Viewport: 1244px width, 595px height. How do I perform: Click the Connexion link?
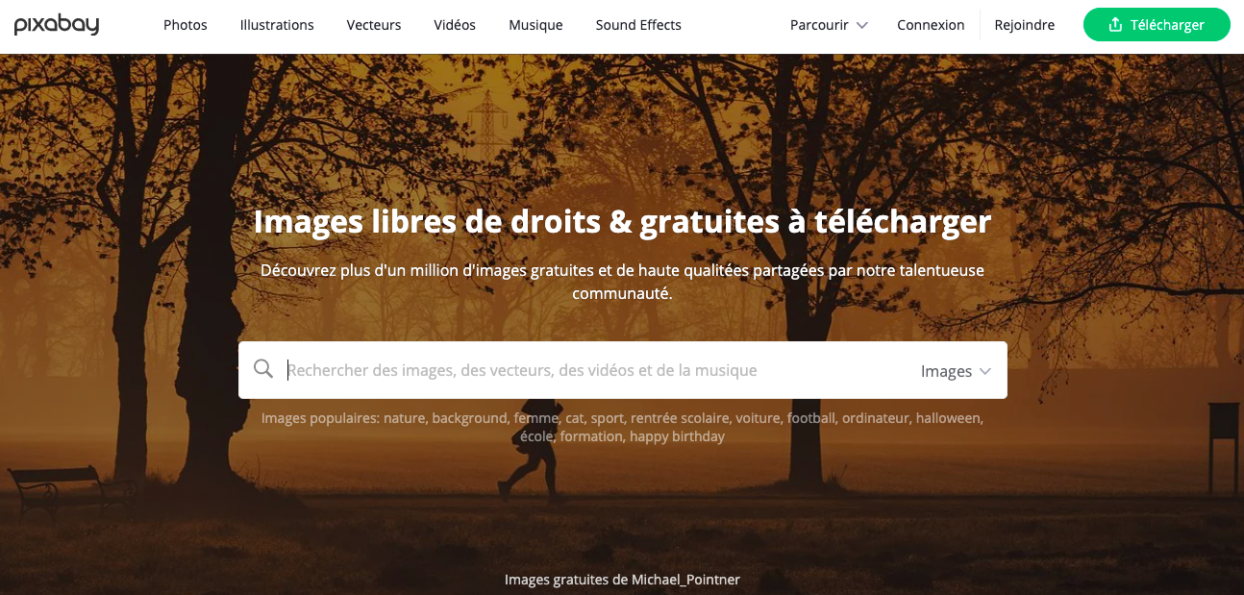click(931, 25)
